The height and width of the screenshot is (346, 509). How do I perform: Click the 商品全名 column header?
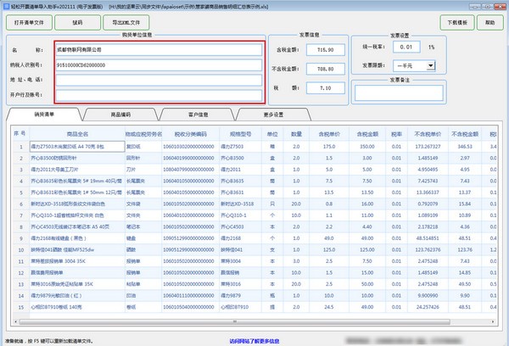click(x=76, y=134)
